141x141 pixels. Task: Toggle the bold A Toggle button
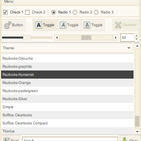click(x=45, y=25)
